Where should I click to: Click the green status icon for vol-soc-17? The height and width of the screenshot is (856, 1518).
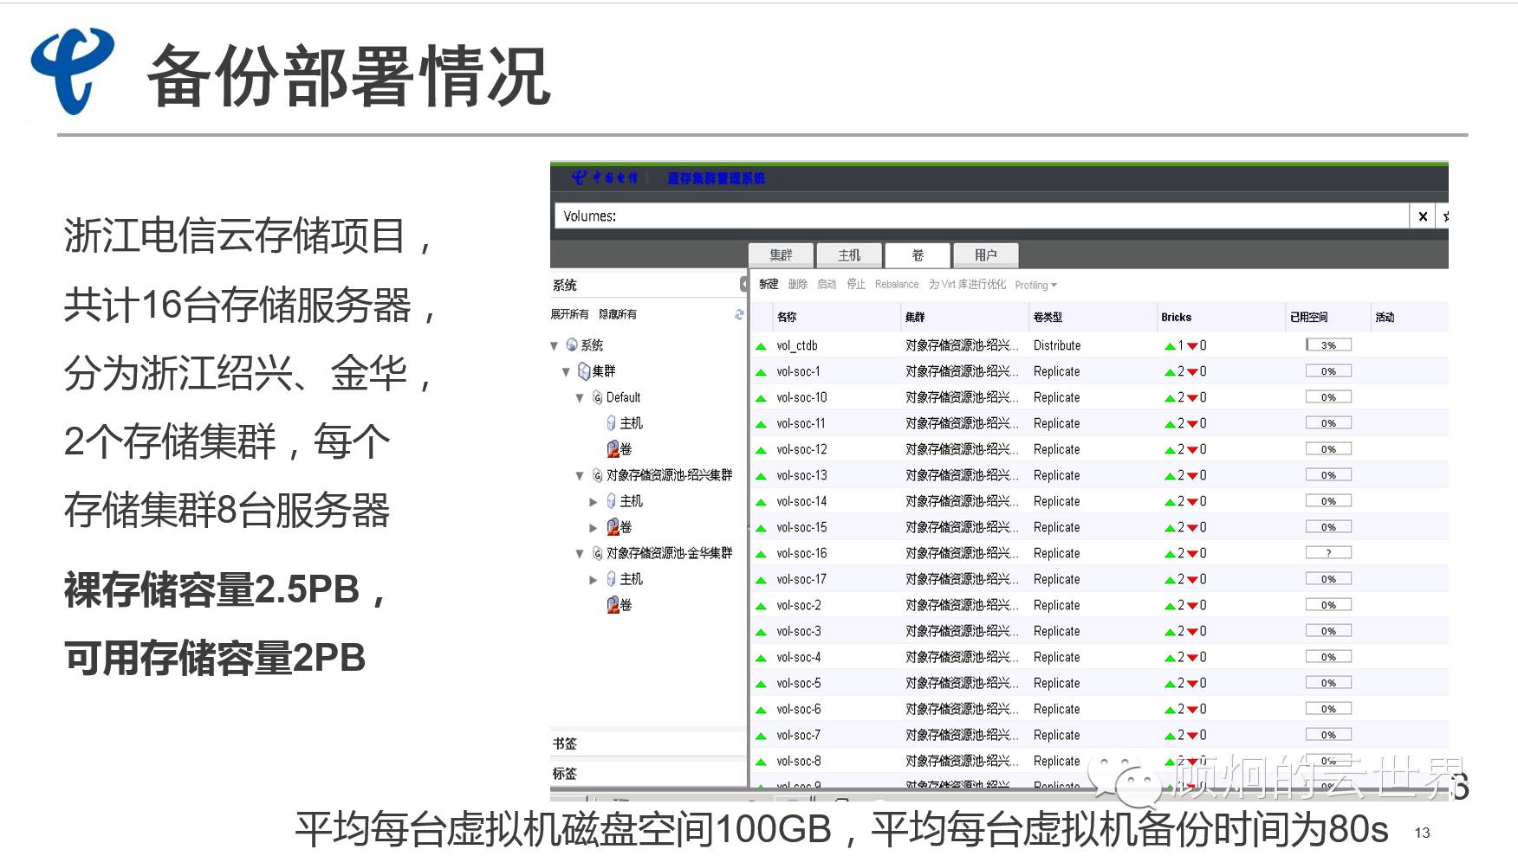tap(761, 580)
